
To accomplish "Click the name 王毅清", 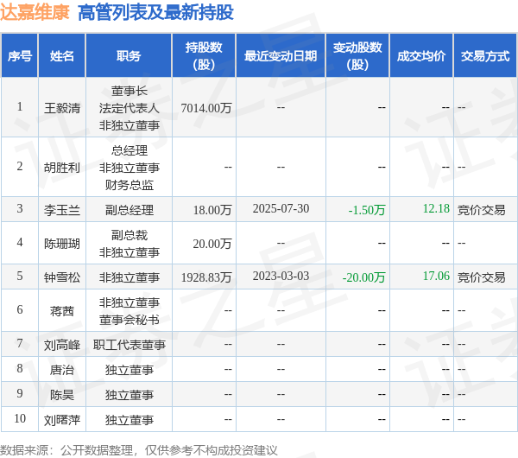I will coord(62,108).
